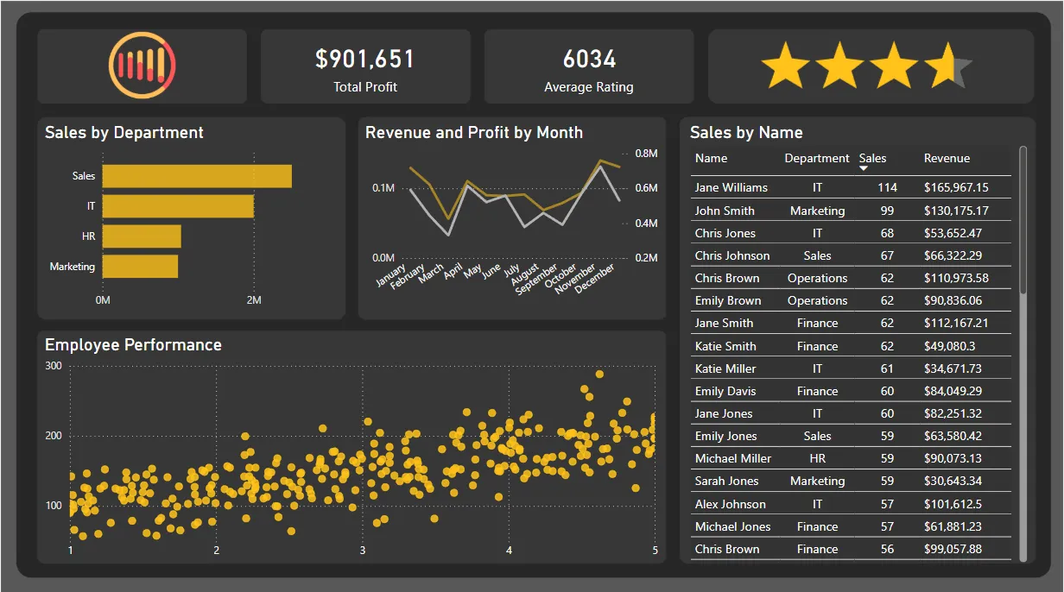Select the Total Profit card value $901,651

click(365, 59)
